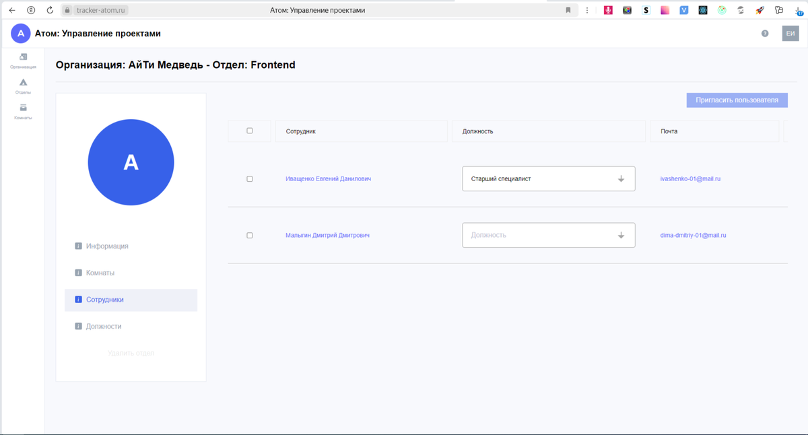
Task: Open the Комнаты section in department menu
Action: point(131,273)
